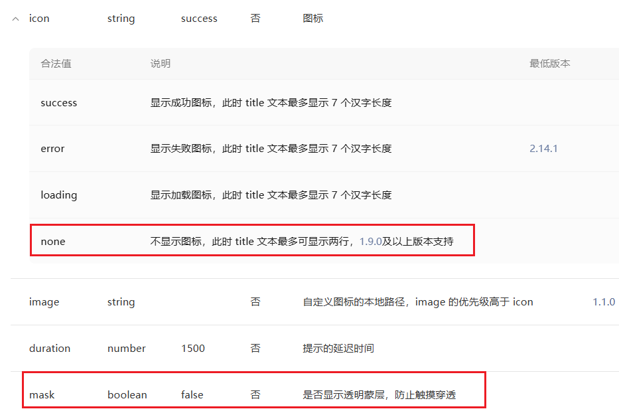Select the '1500' default value
This screenshot has width=619, height=413.
192,349
